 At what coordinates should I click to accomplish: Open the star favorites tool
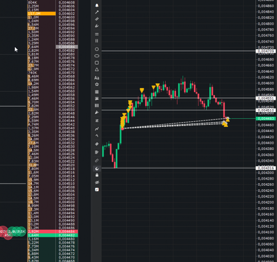pyautogui.click(x=97, y=84)
